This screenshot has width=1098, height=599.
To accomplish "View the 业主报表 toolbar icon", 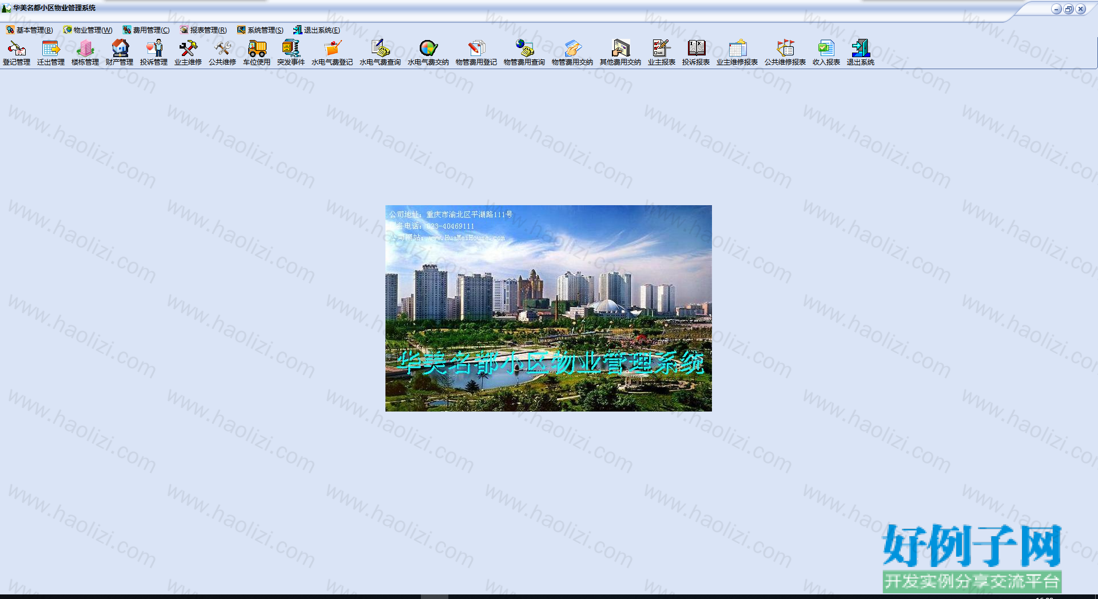I will coord(662,53).
